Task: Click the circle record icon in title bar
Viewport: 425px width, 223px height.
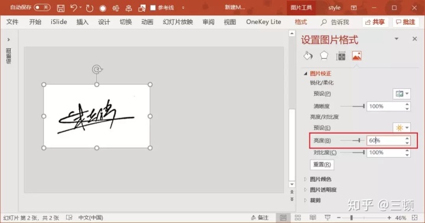Action: pos(103,8)
